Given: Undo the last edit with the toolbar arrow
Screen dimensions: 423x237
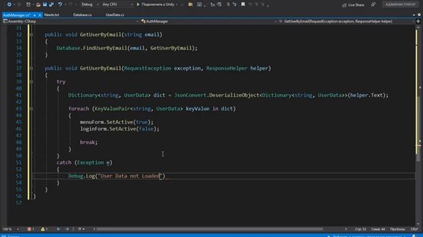Looking at the screenshot, I should point(60,5).
